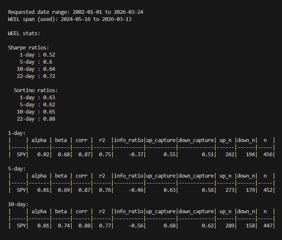Click the n value 452
The width and height of the screenshot is (282, 240).
(268, 190)
